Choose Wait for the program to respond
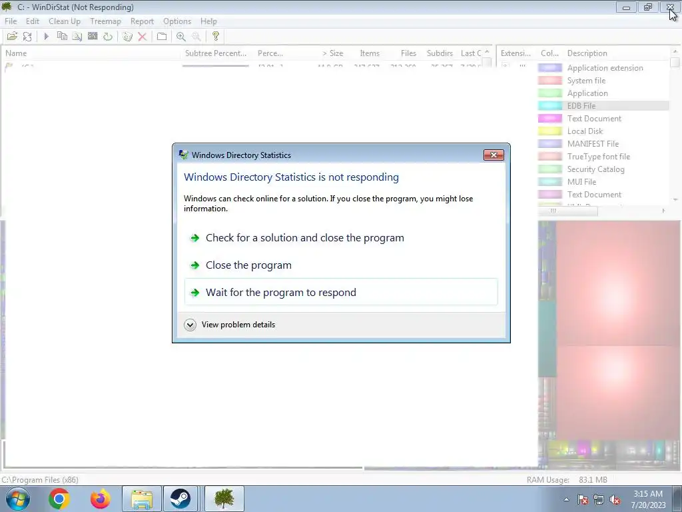This screenshot has height=512, width=682. tap(341, 292)
